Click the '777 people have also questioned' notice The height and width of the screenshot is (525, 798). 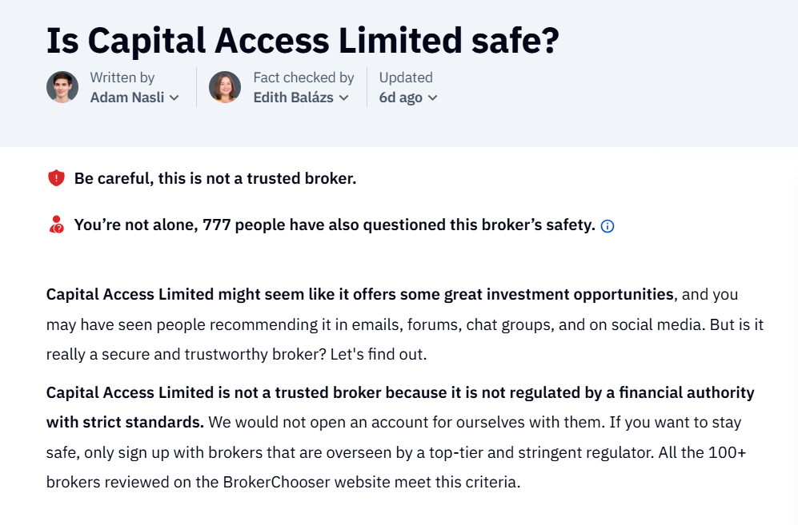(x=334, y=225)
